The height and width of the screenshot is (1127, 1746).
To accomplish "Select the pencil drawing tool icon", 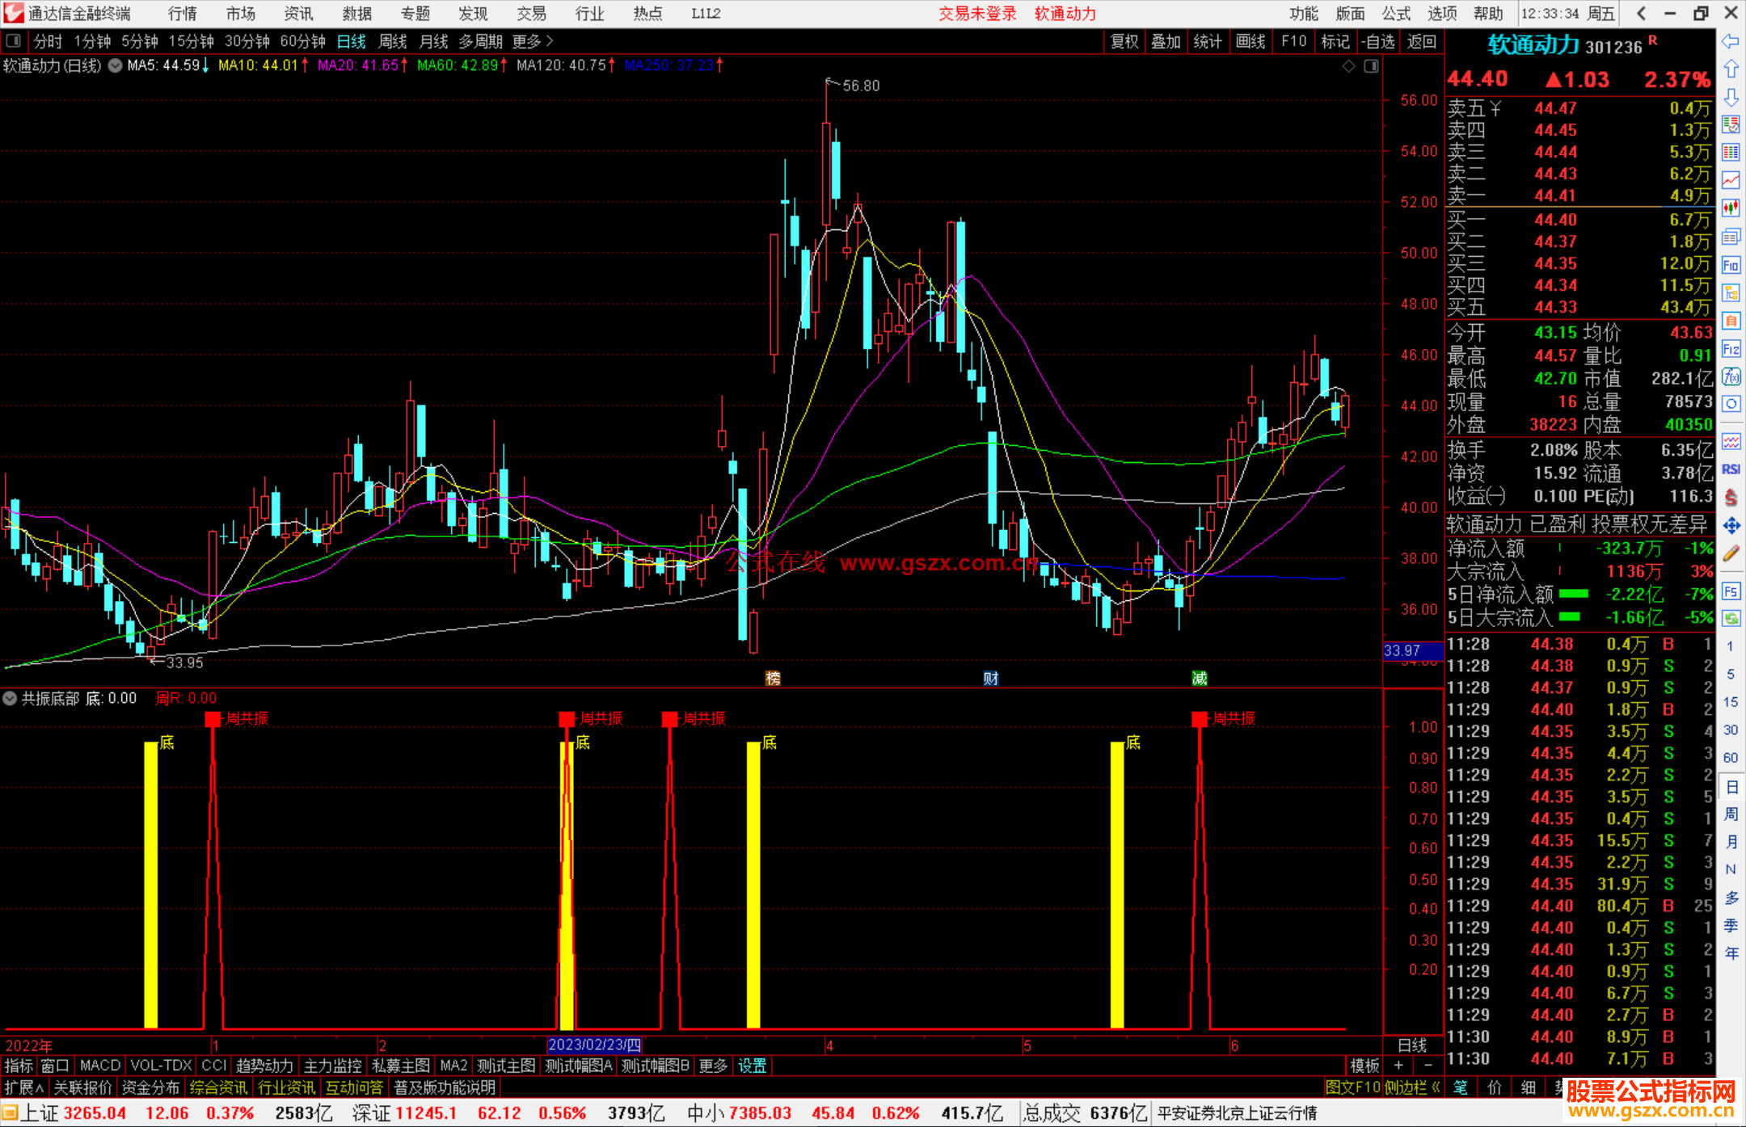I will (x=1731, y=553).
